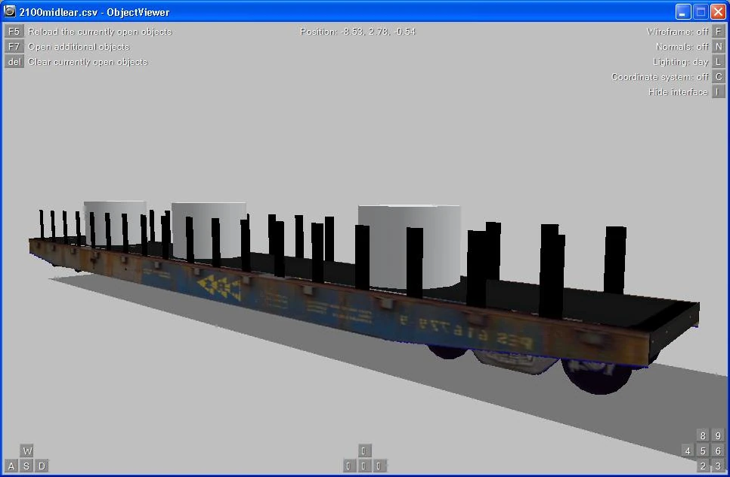Switch lighting with the L key
730x477 pixels.
tap(719, 61)
